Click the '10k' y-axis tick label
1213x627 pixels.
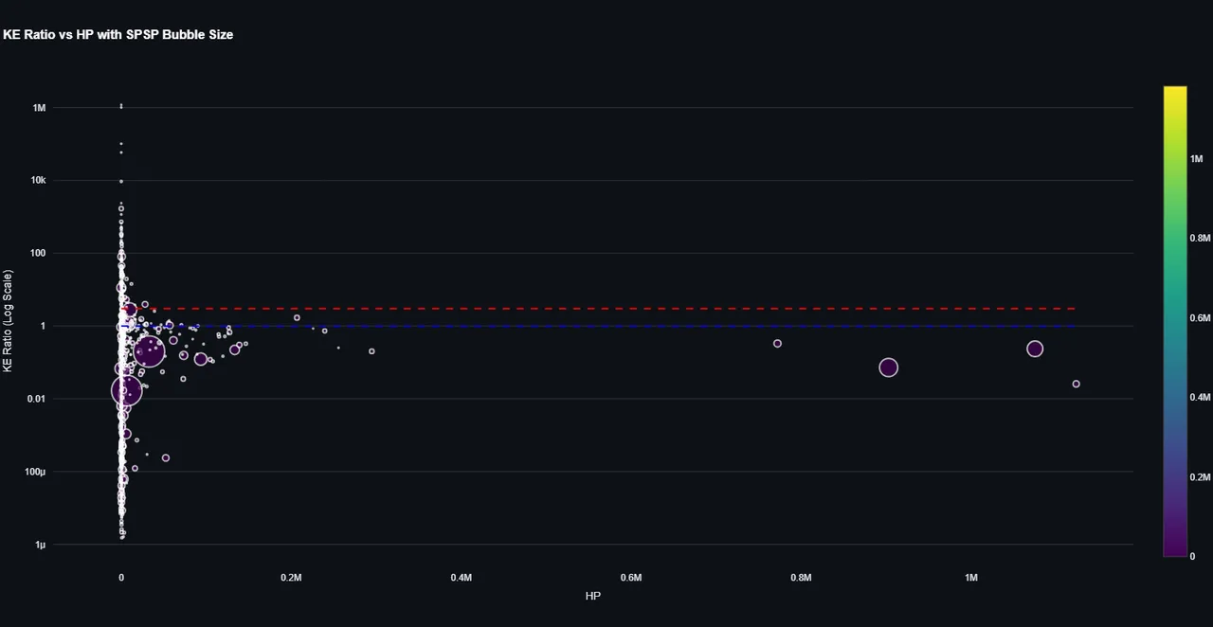tap(38, 181)
